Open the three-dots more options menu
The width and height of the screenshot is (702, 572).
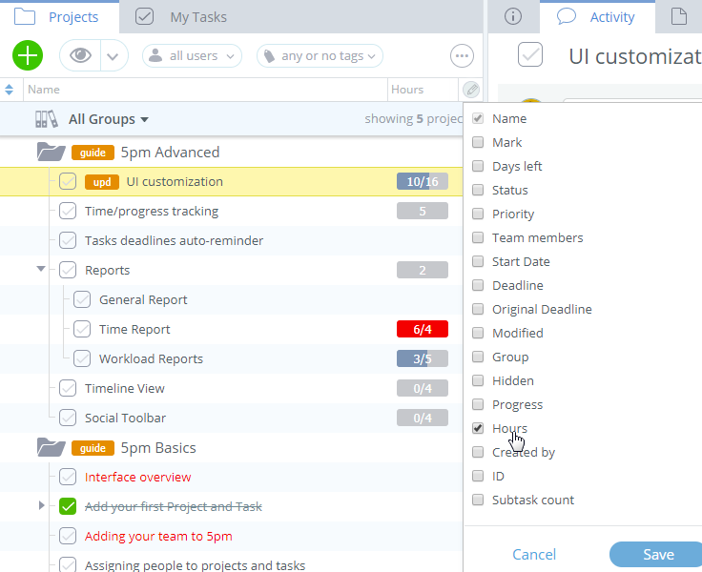[463, 56]
